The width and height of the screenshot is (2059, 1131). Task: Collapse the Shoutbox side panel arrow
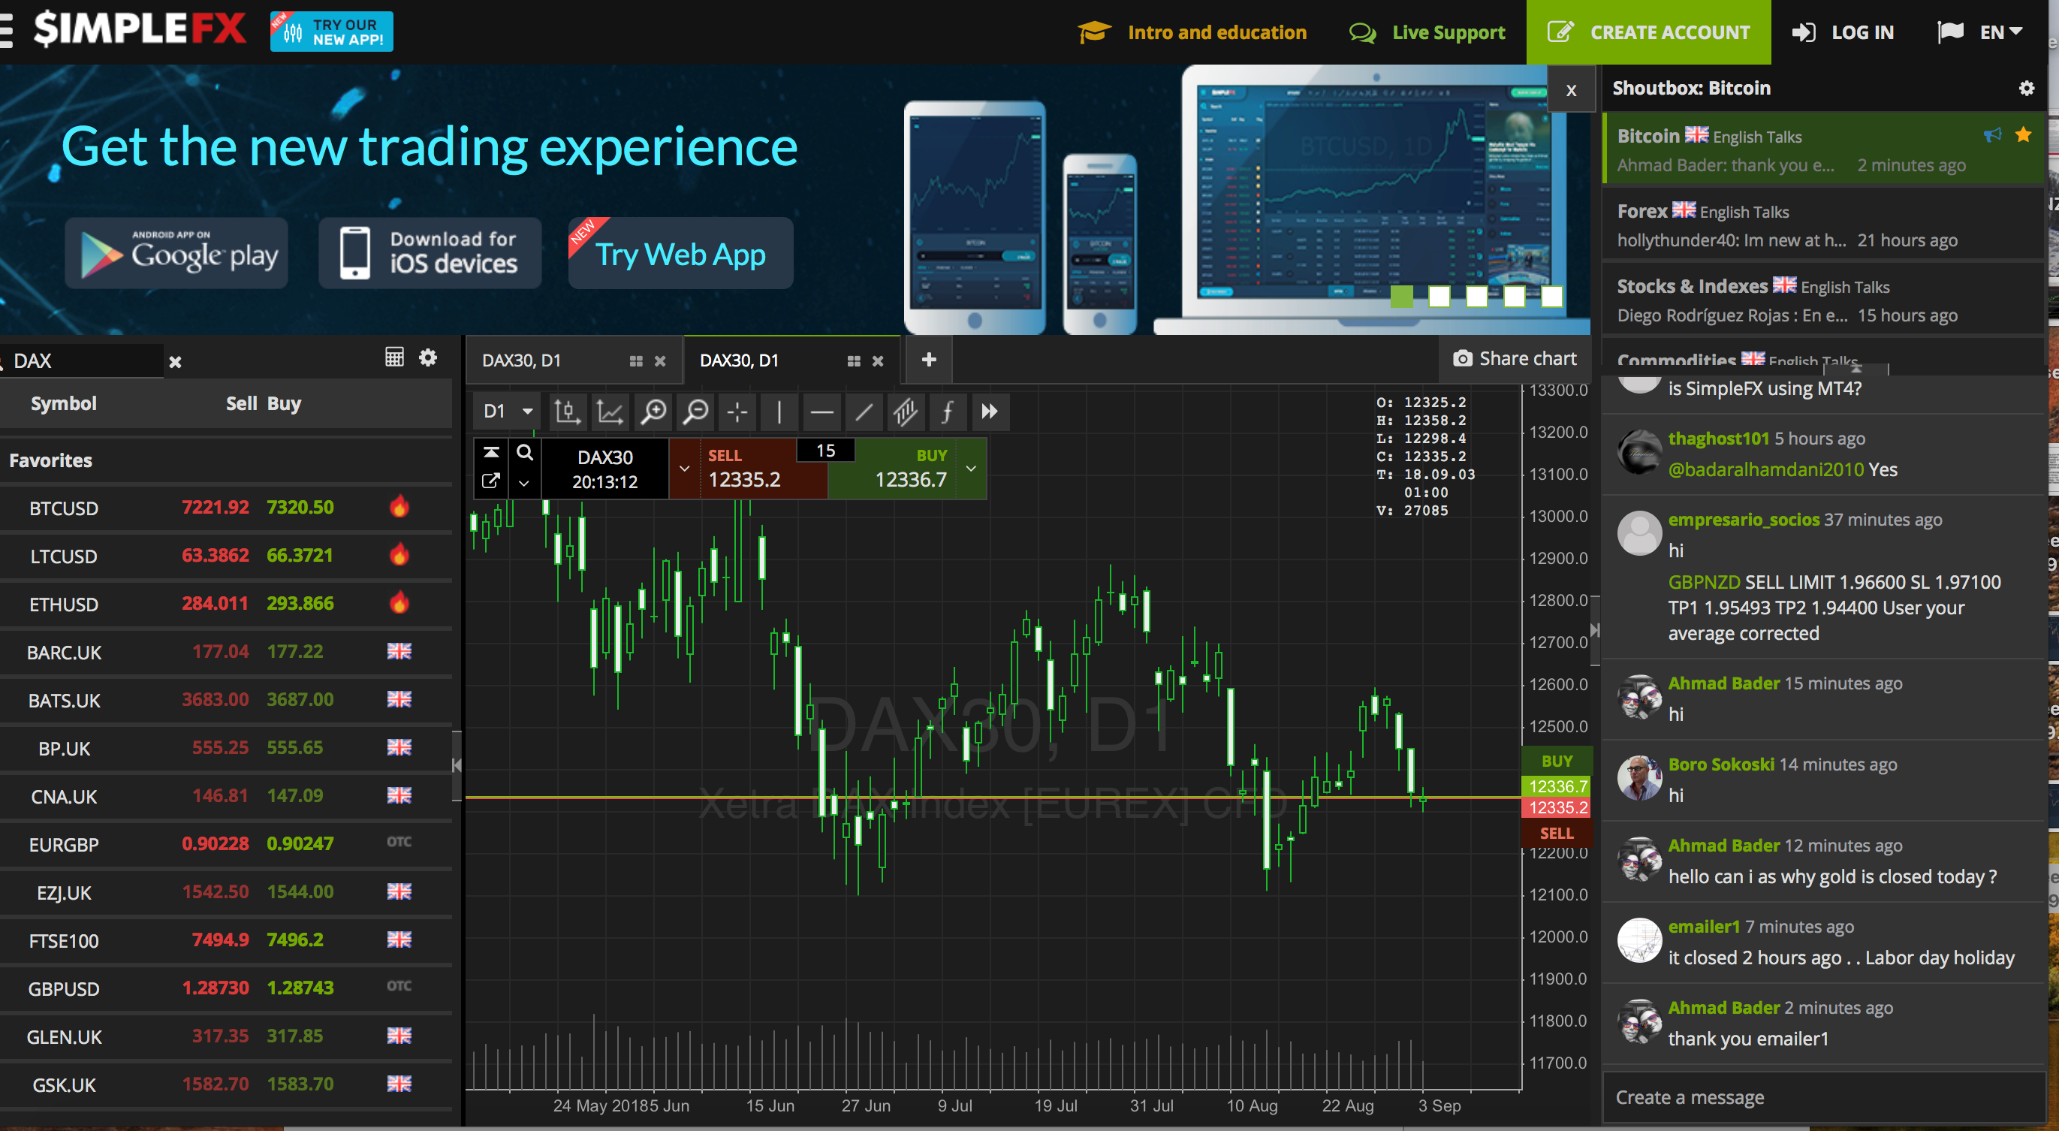(x=1595, y=630)
